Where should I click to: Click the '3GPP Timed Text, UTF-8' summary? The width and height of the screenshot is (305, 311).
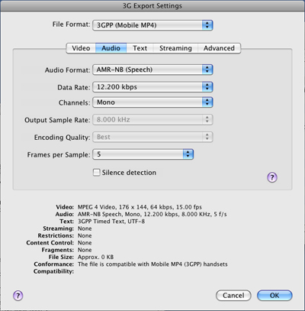[x=111, y=222]
